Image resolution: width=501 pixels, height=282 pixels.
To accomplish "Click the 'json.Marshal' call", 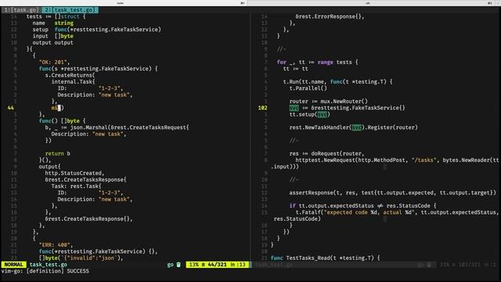I will coord(88,127).
